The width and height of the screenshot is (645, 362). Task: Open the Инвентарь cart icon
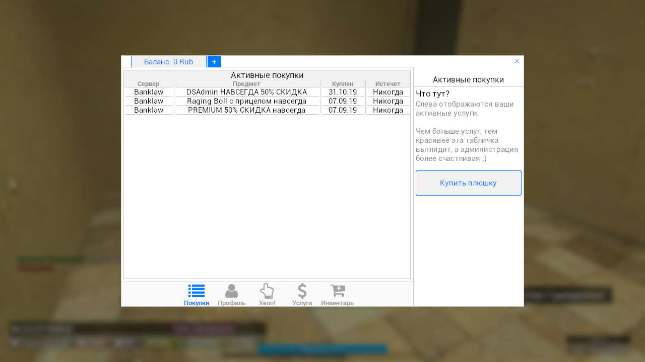pos(337,291)
